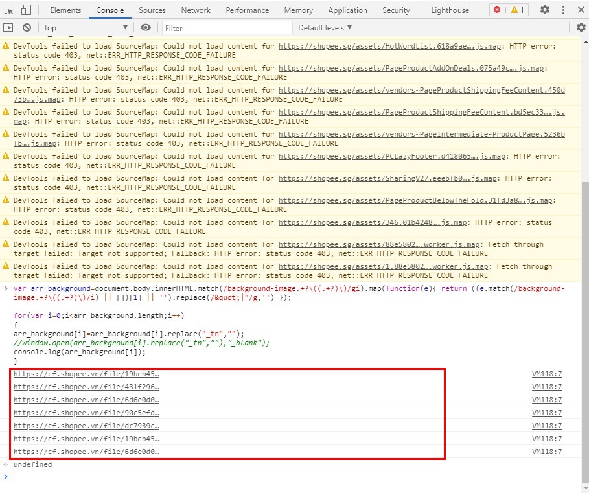Go to the Lighthouse tab

(x=450, y=10)
